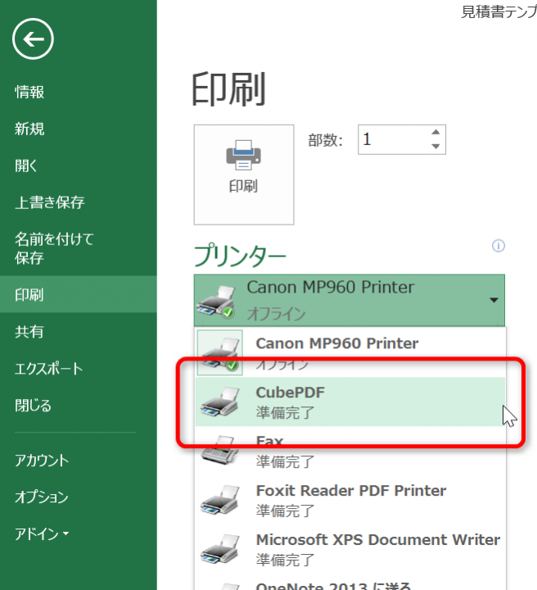The image size is (537, 590).
Task: Open the 開く sidebar entry
Action: 26,166
